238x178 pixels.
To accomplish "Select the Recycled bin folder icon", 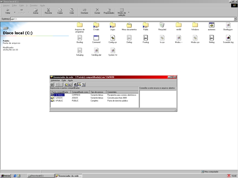I will [x=162, y=26].
